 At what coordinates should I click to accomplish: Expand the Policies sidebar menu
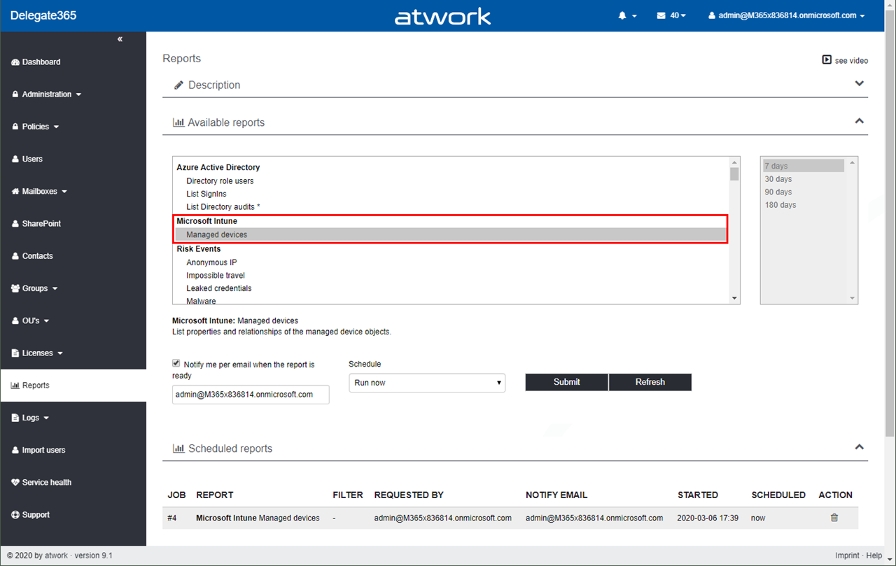pos(36,127)
